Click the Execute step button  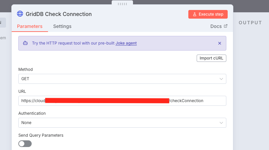click(x=208, y=14)
